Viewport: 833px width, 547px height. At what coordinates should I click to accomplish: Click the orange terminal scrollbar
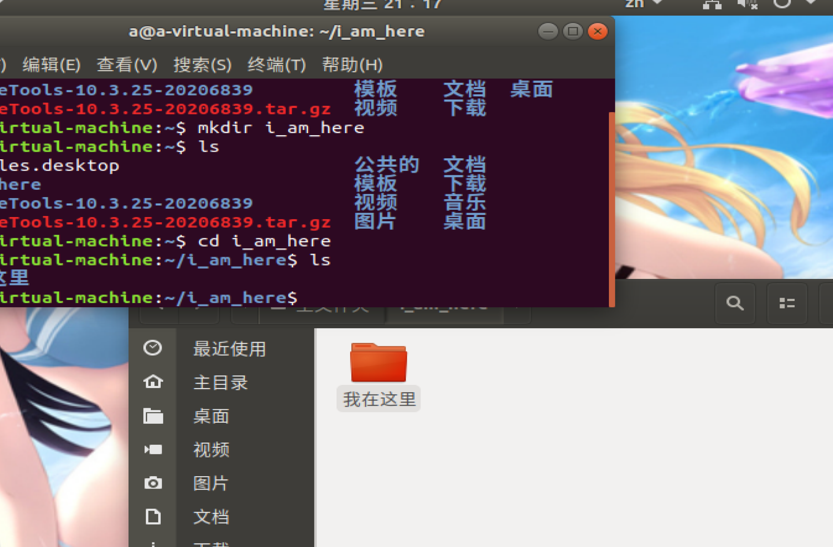[611, 209]
